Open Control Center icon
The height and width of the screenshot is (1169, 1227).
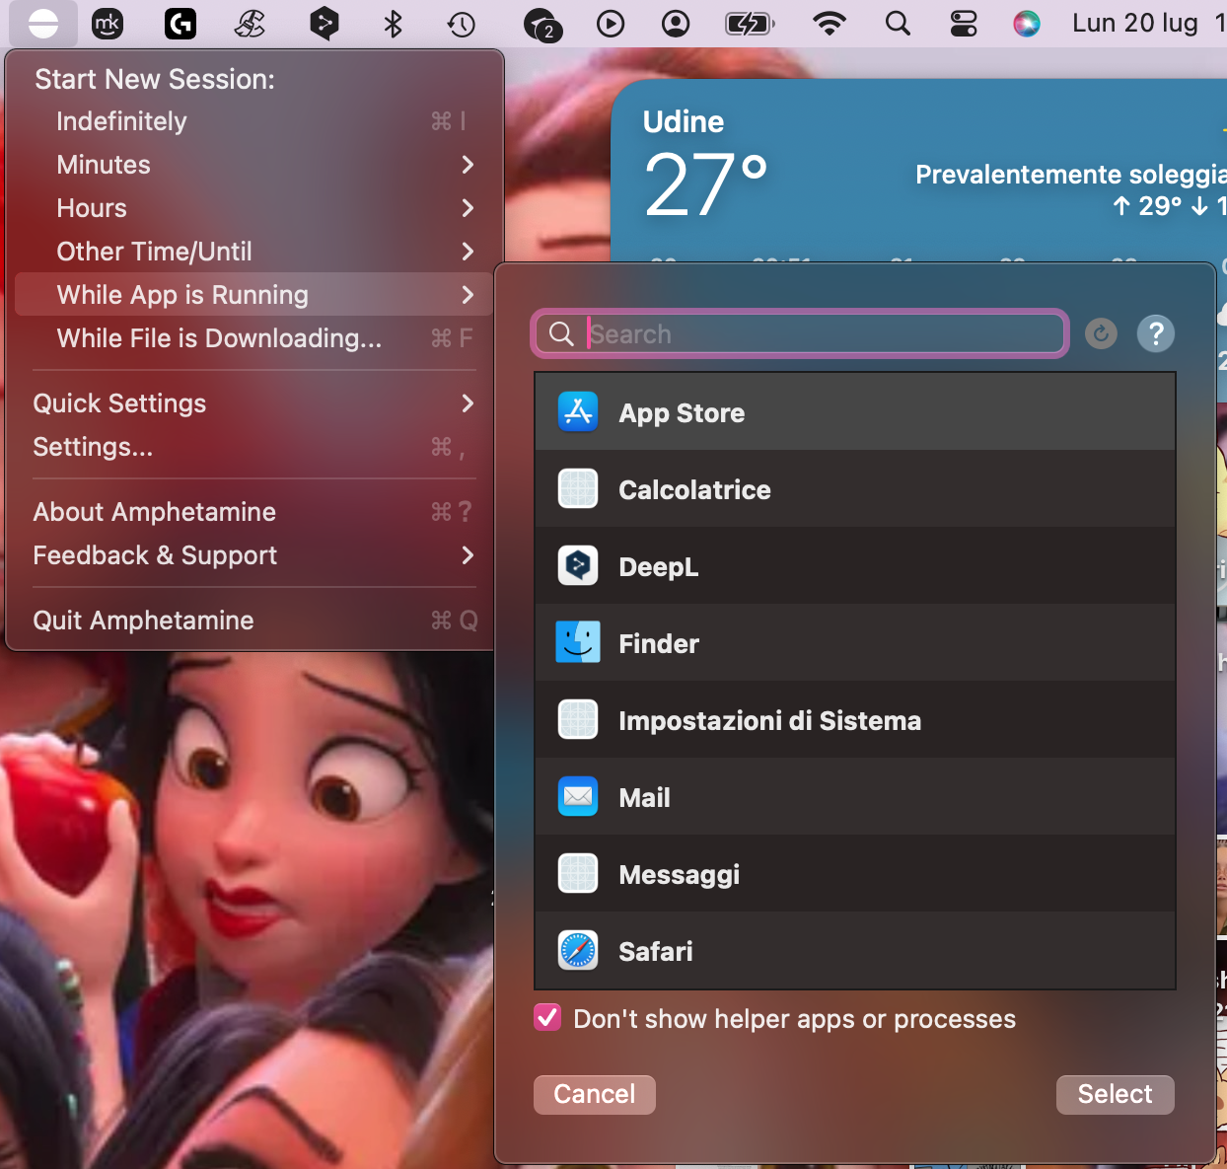pos(964,23)
